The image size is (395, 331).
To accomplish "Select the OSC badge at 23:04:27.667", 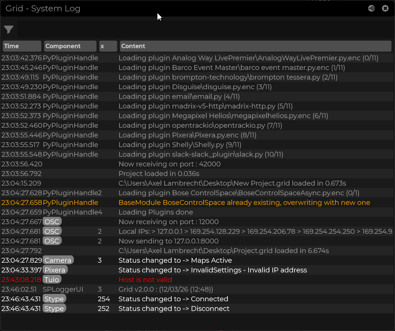I will click(x=52, y=222).
